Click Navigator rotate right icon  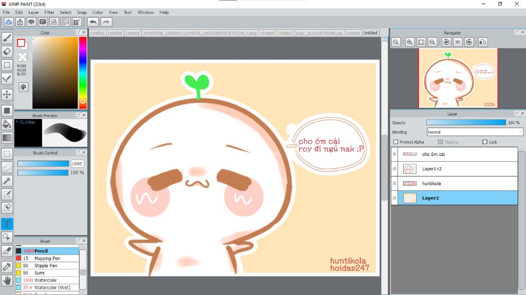[469, 42]
